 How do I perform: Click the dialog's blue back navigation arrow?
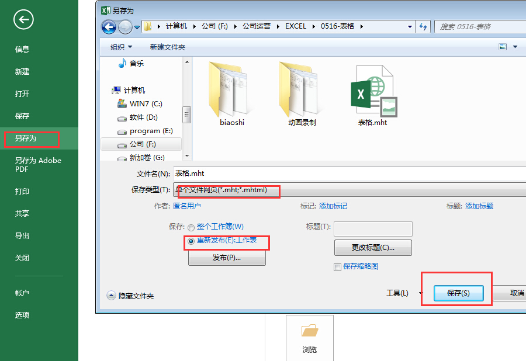tap(109, 27)
